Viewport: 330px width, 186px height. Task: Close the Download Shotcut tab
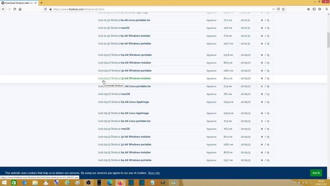(36, 3)
